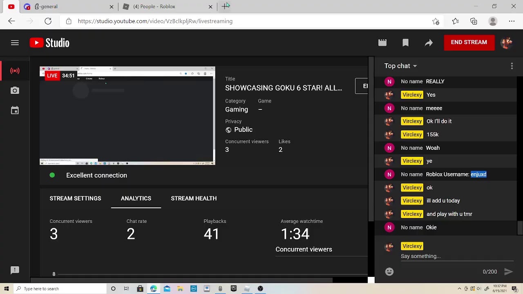The width and height of the screenshot is (523, 294).
Task: Select the Stream (live) sidebar icon
Action: (15, 71)
